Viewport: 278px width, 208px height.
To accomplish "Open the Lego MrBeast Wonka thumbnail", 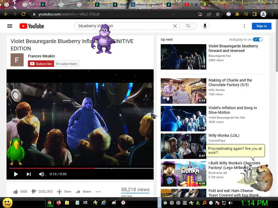I will pyautogui.click(x=184, y=174).
